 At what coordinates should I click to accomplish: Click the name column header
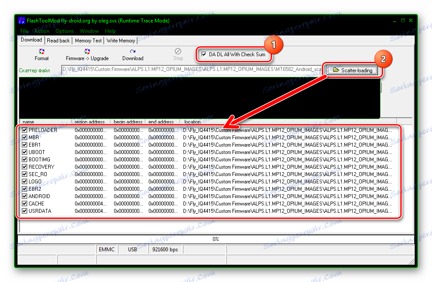pos(46,122)
